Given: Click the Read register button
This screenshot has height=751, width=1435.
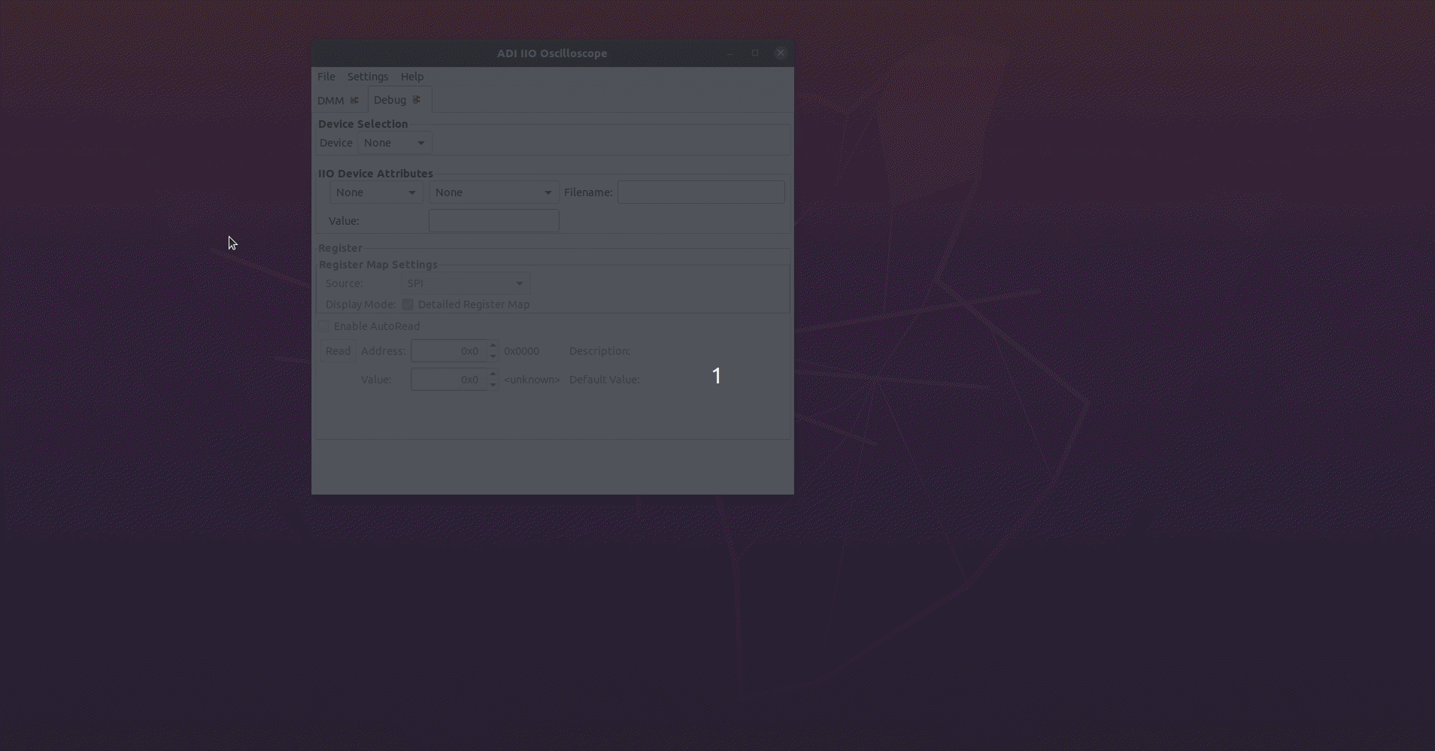Looking at the screenshot, I should pos(338,351).
